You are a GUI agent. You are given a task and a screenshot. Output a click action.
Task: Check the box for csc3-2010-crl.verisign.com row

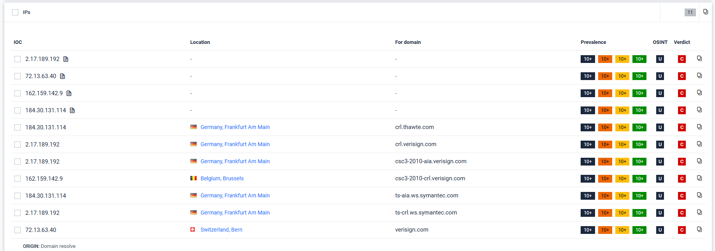point(18,179)
